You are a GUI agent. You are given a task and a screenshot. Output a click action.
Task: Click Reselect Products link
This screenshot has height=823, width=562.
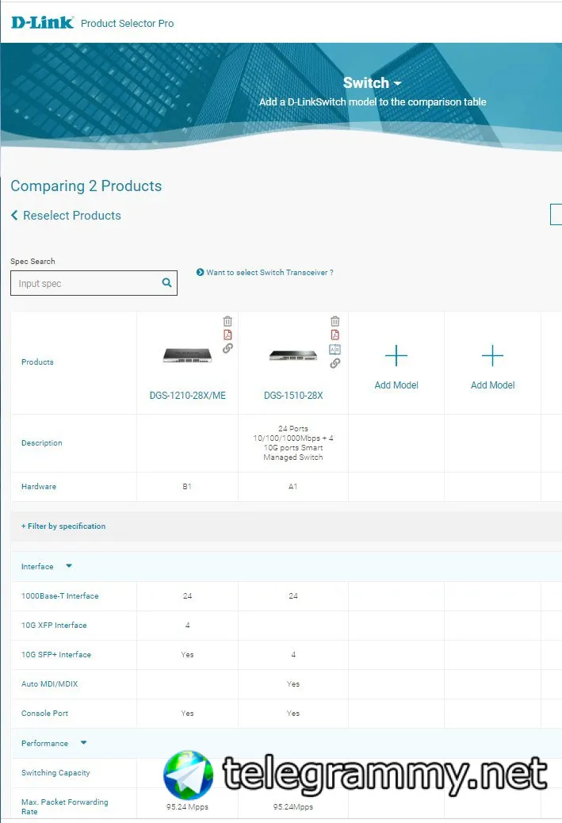(72, 215)
